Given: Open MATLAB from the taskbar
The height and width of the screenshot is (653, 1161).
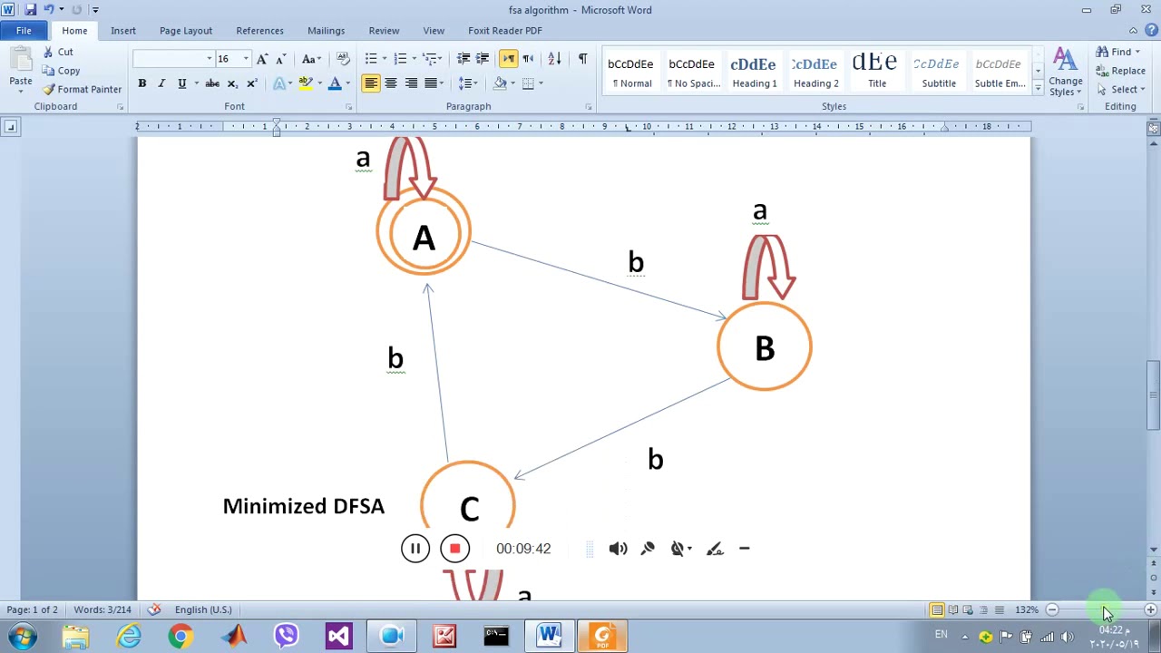Looking at the screenshot, I should click(234, 636).
